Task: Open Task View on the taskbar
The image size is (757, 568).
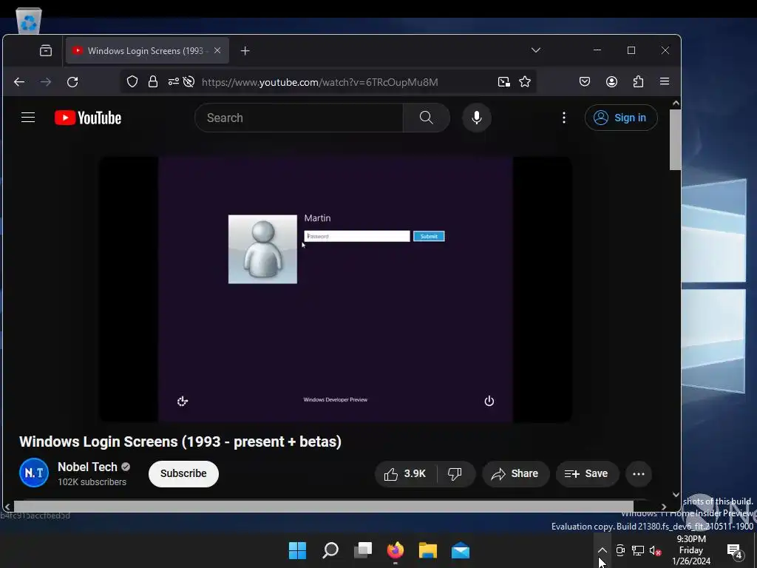Action: (x=363, y=550)
